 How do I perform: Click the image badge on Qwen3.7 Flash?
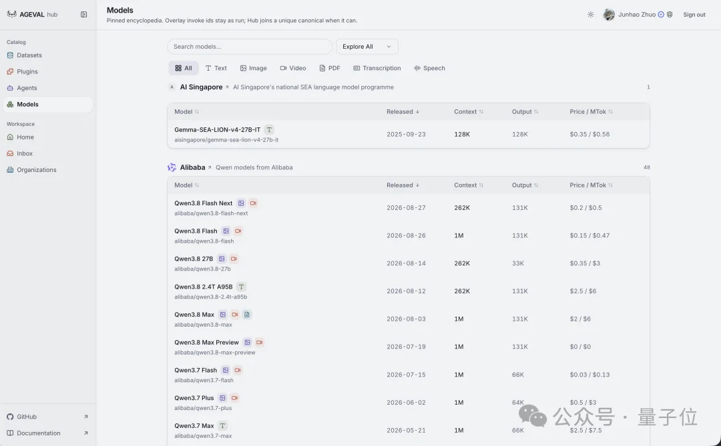pos(226,370)
